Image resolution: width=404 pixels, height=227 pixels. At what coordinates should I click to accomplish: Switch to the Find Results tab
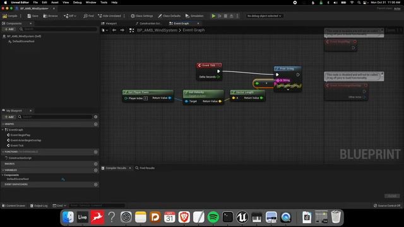(x=145, y=168)
